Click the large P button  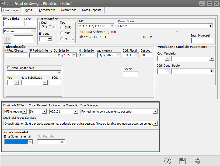8,39
